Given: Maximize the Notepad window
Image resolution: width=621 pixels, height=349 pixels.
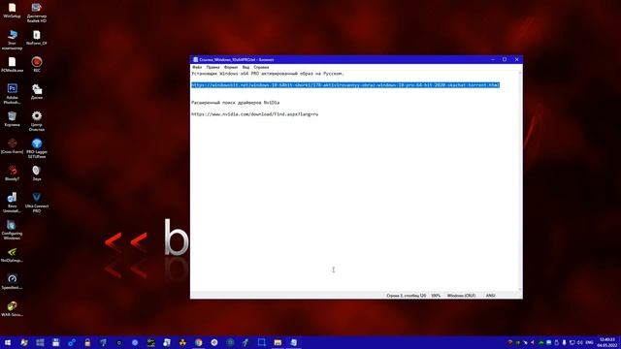Looking at the screenshot, I should pos(505,60).
